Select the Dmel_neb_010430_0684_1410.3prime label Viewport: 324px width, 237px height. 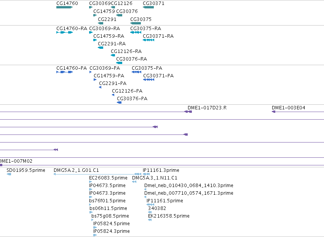(189, 186)
